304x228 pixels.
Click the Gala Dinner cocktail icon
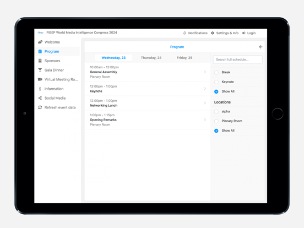pyautogui.click(x=40, y=70)
